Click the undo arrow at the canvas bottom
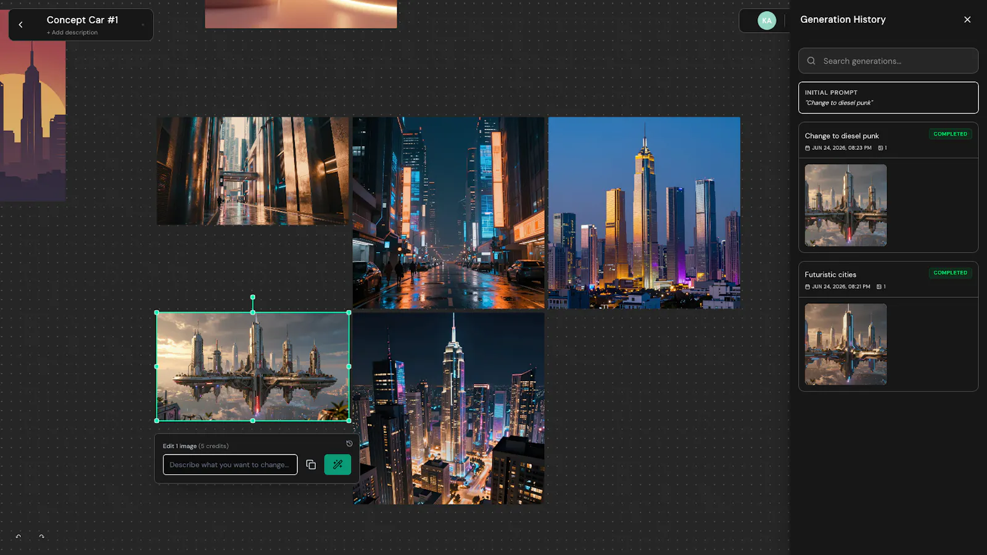The height and width of the screenshot is (555, 987). (x=19, y=536)
